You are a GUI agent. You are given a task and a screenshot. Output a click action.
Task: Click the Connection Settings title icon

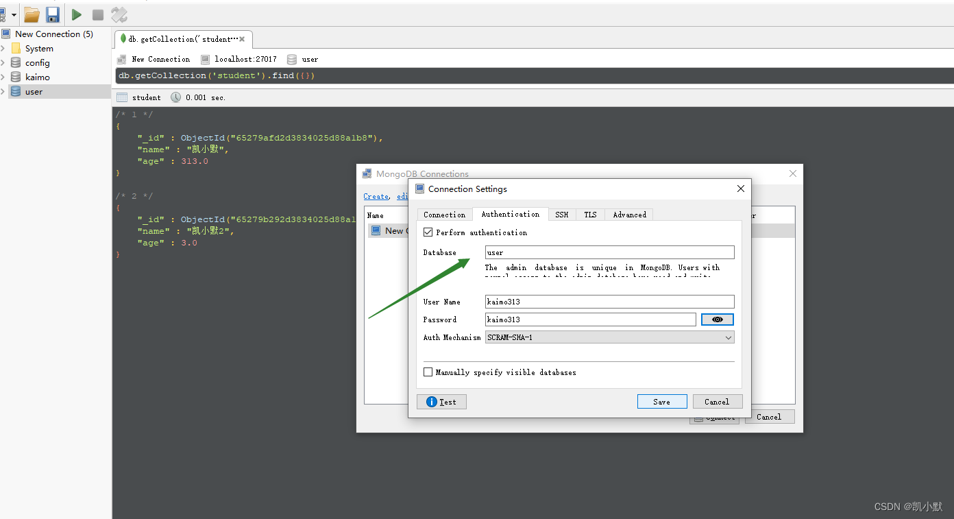pos(419,189)
